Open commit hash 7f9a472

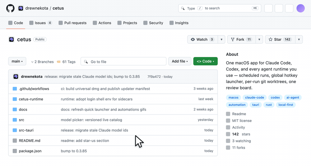154,77
